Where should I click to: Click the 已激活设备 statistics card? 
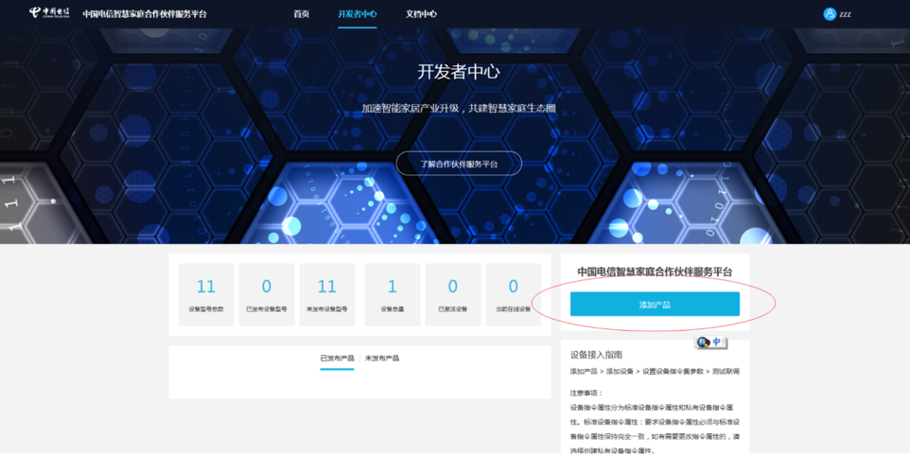(x=452, y=294)
